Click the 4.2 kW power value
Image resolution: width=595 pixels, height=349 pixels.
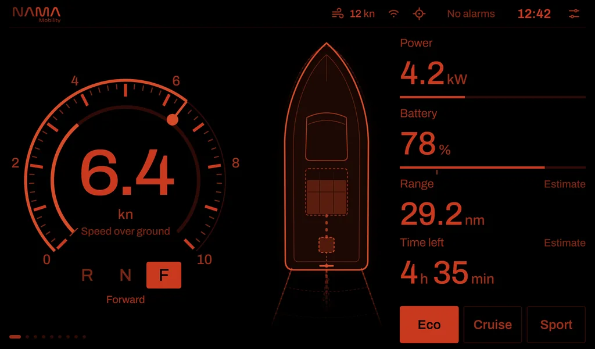coord(433,73)
